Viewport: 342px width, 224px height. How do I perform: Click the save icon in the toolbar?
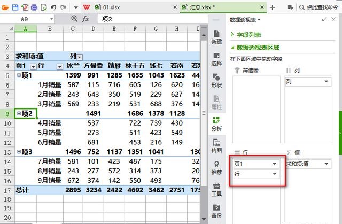tap(14, 7)
